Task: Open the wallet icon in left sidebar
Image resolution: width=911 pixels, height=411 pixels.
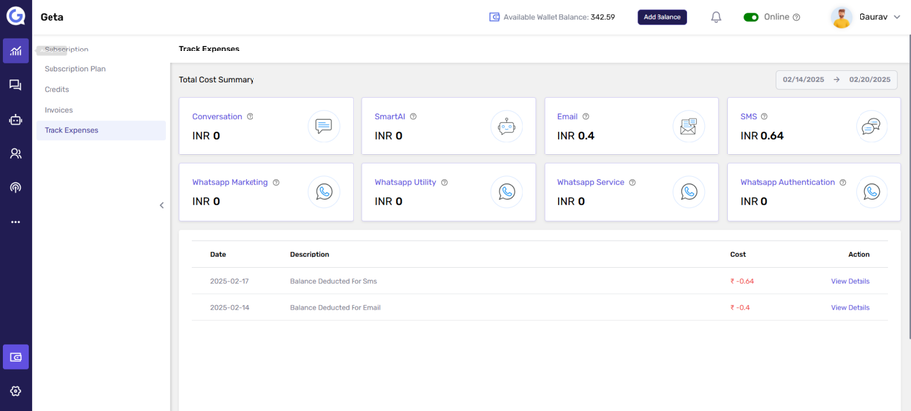Action: [x=15, y=357]
